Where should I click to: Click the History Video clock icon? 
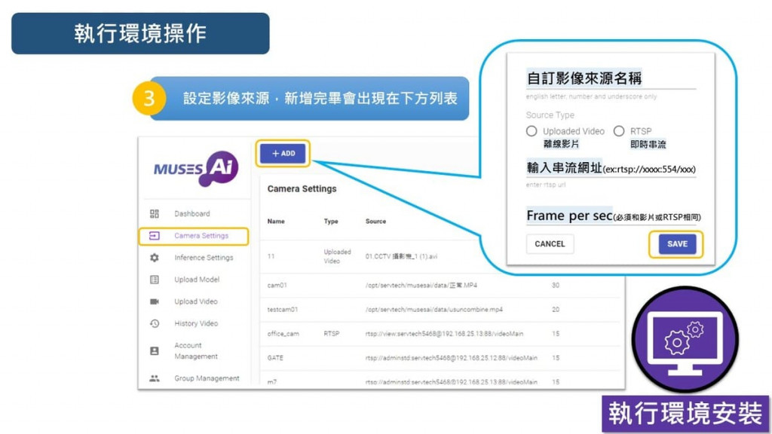pyautogui.click(x=154, y=323)
